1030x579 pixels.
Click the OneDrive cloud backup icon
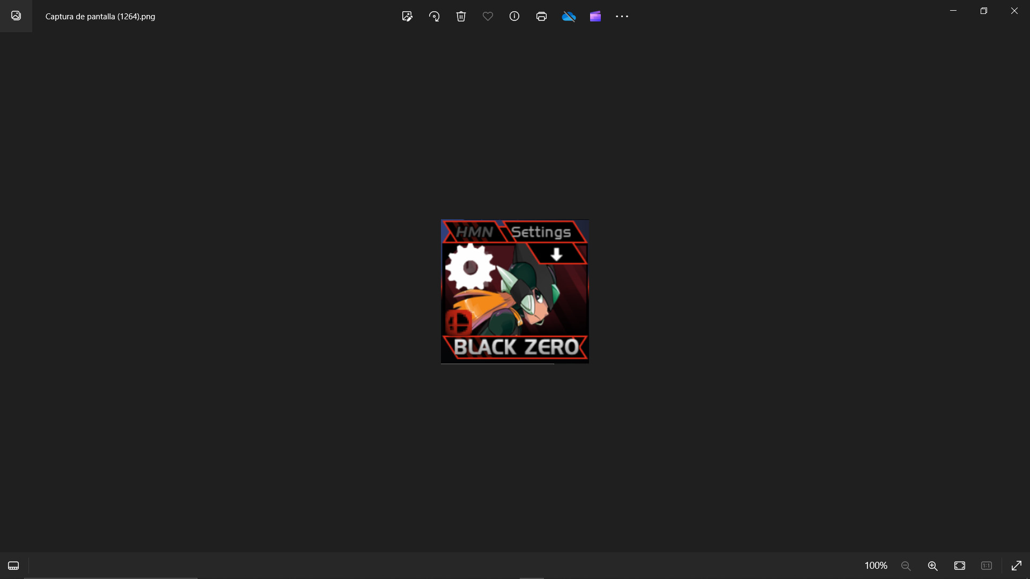pos(569,17)
